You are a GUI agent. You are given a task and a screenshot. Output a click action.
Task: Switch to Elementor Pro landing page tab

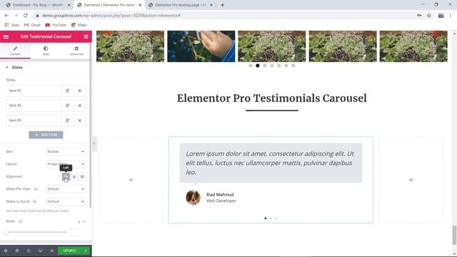click(180, 5)
